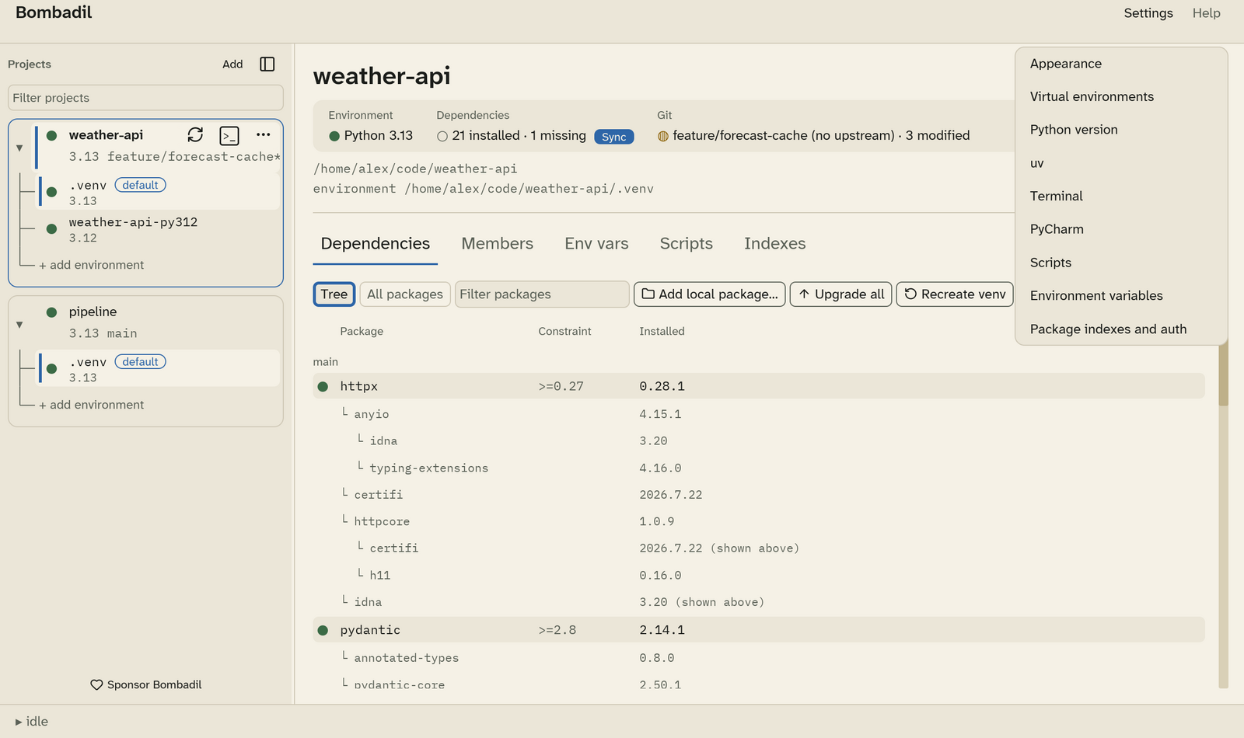This screenshot has width=1244, height=738.
Task: Collapse the weather-api project tree
Action: [x=19, y=148]
